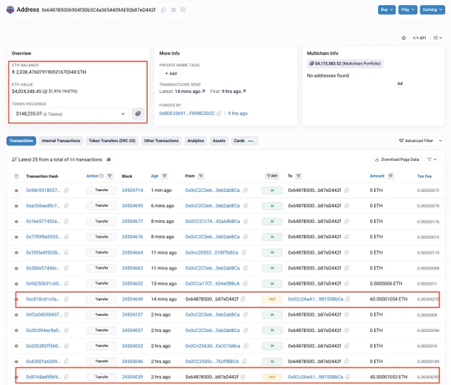Open the Action column filter

pos(109,176)
